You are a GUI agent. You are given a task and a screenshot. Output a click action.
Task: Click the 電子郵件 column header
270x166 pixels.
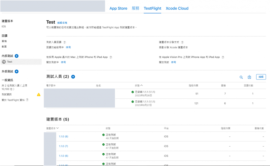(51, 85)
